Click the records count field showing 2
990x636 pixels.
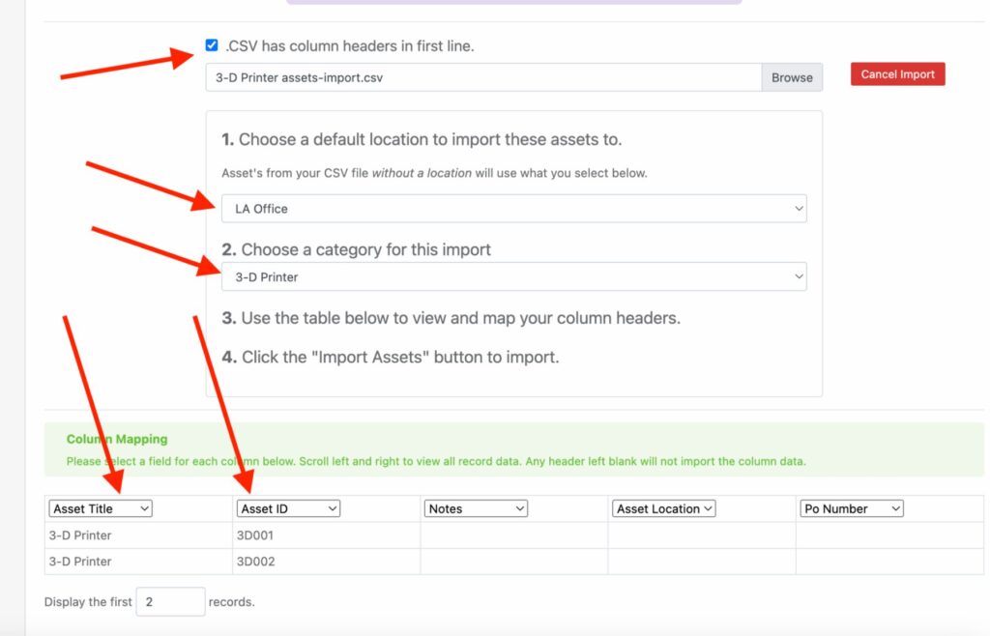(x=170, y=601)
